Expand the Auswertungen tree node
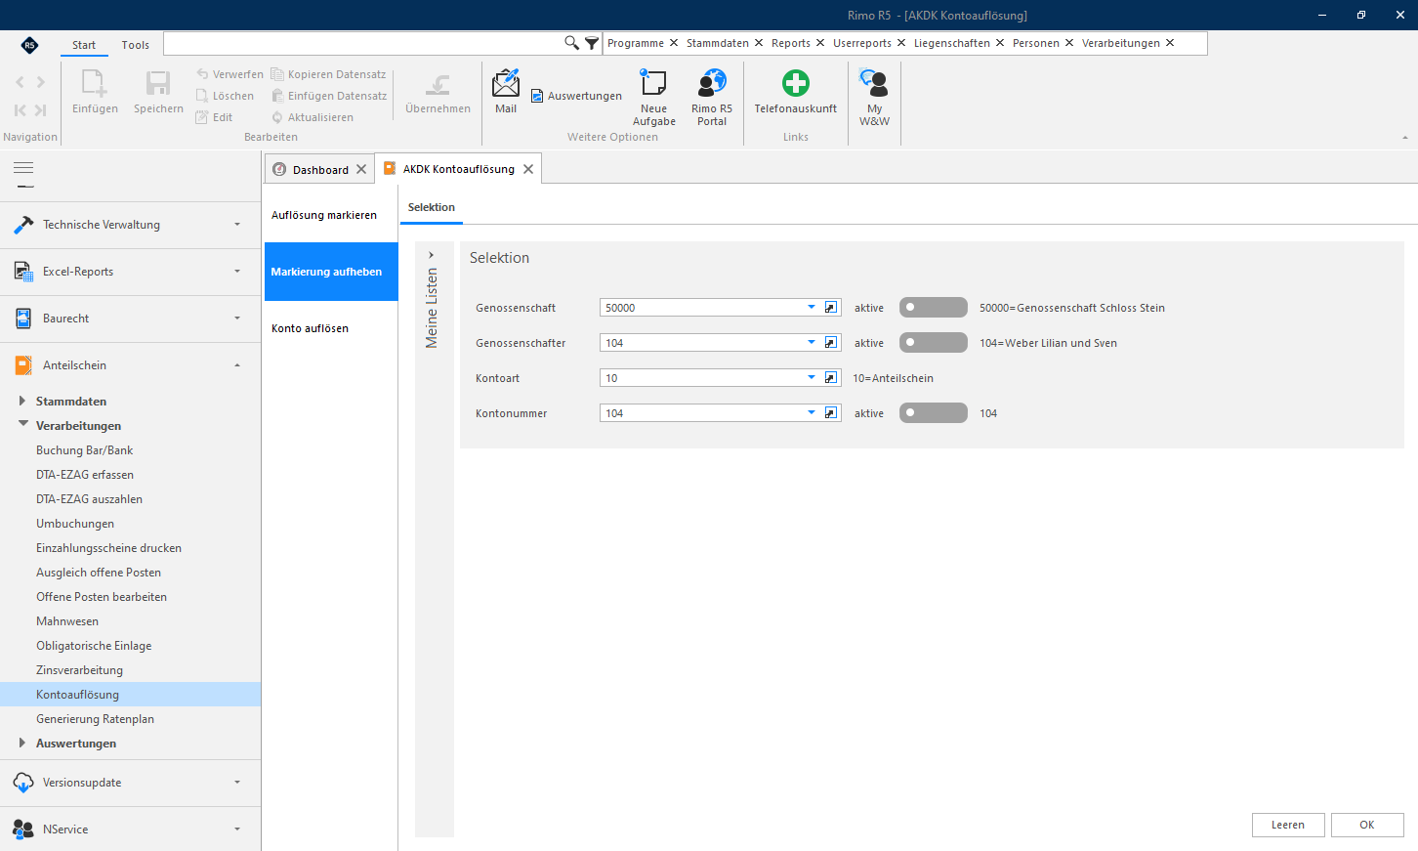The image size is (1418, 851). point(22,743)
